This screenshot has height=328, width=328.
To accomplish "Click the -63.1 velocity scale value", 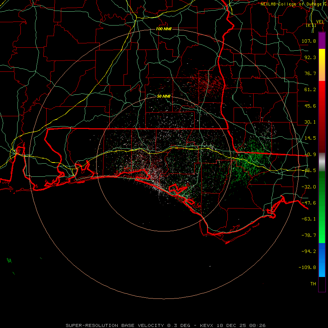I will pos(309,219).
